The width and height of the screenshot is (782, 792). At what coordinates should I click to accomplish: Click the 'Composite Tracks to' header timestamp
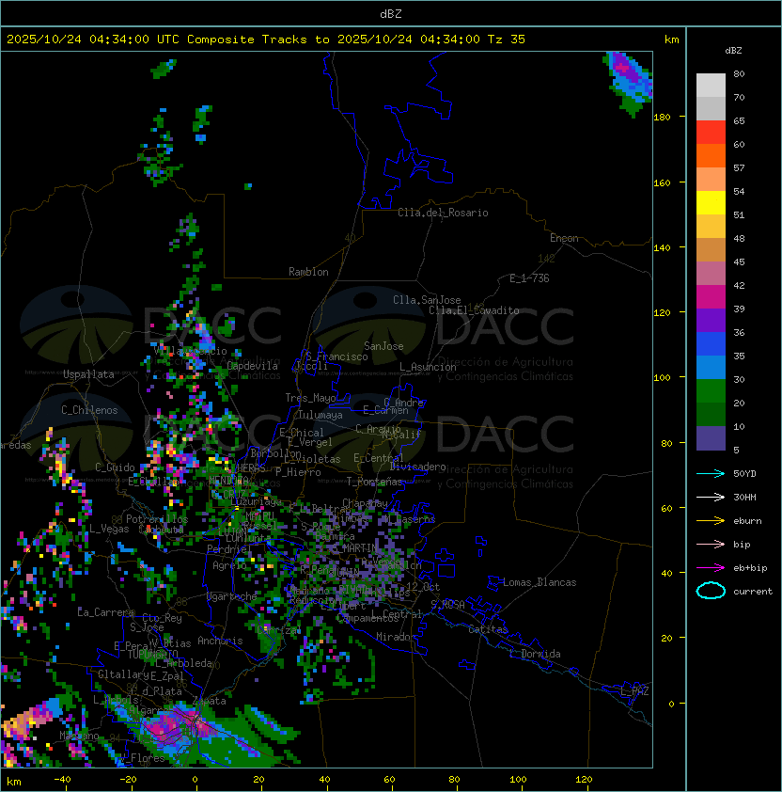point(266,40)
